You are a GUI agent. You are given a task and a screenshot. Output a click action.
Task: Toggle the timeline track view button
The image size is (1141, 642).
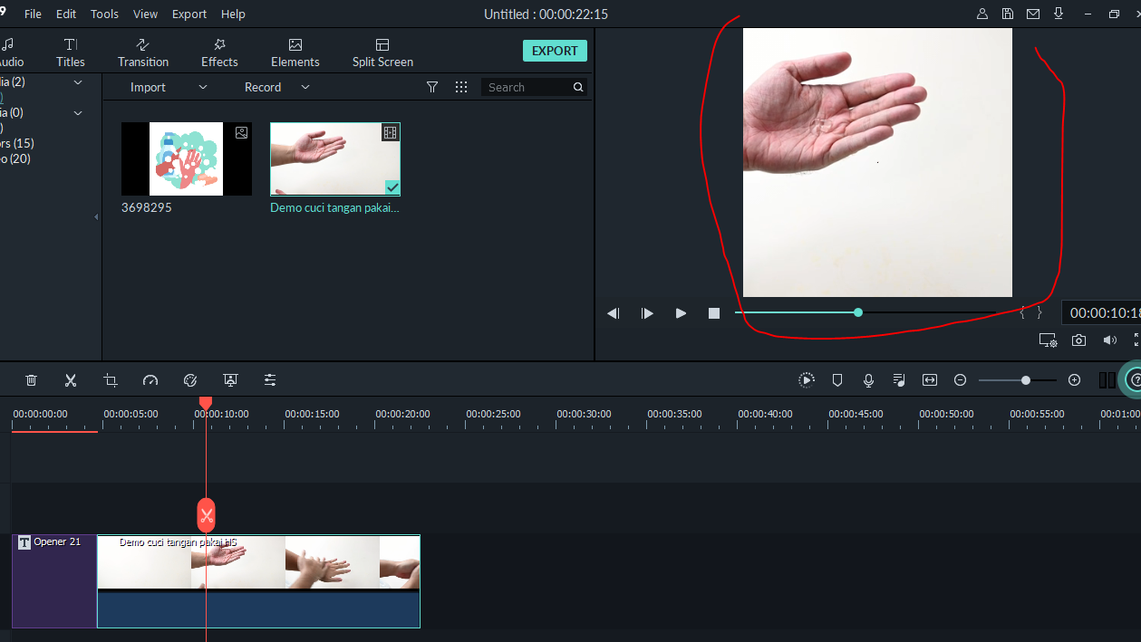click(1107, 380)
